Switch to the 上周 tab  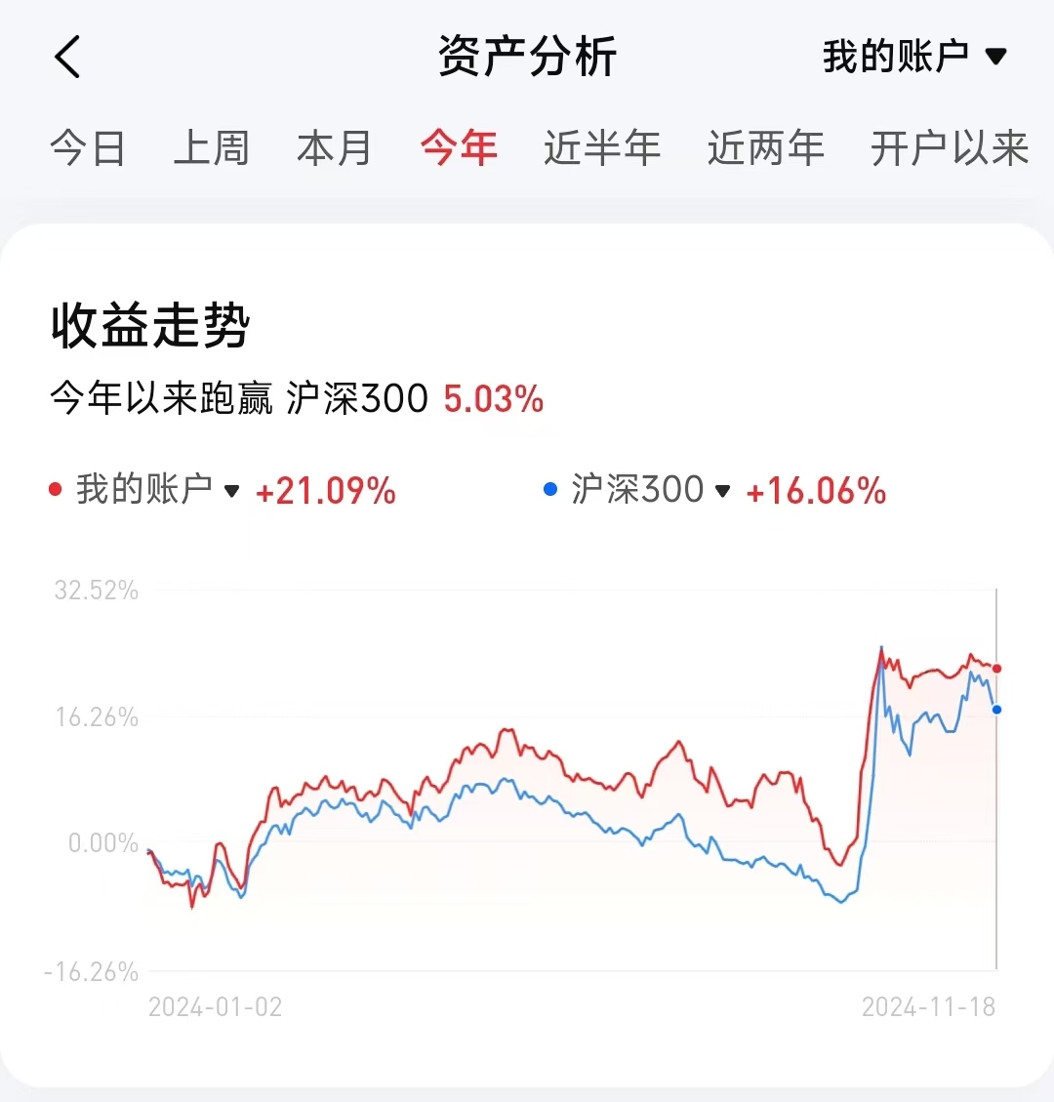pyautogui.click(x=211, y=148)
